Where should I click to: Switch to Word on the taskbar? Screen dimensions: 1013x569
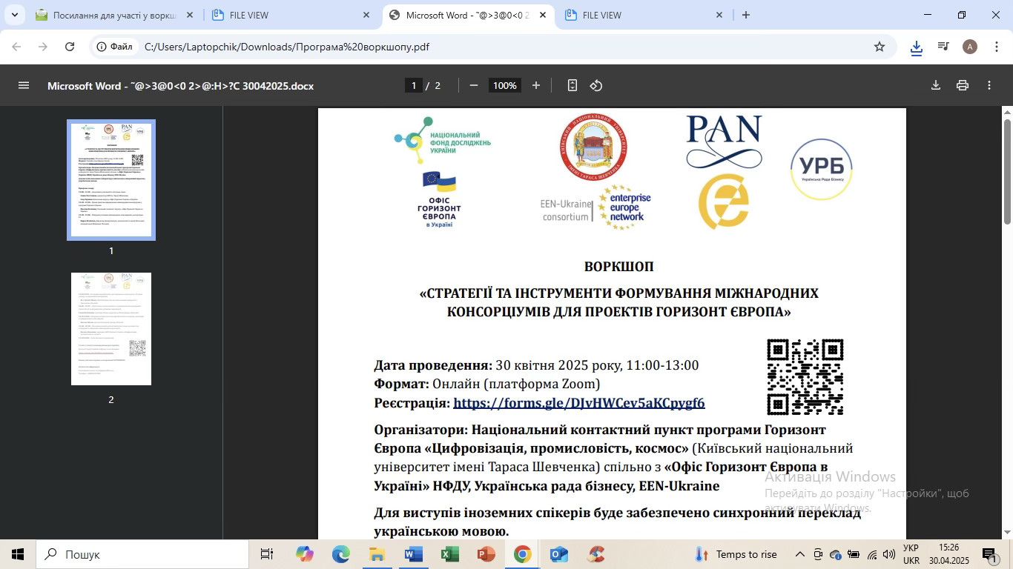(413, 554)
